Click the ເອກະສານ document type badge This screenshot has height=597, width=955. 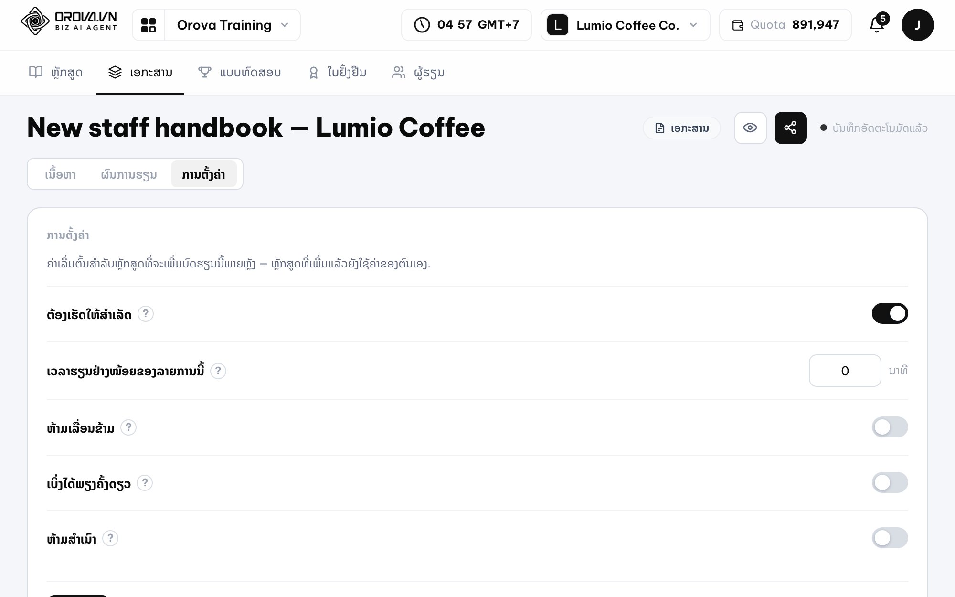(x=681, y=128)
